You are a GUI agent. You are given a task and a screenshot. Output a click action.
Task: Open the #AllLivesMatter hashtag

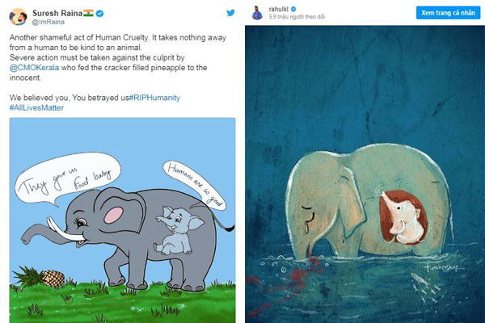(39, 107)
